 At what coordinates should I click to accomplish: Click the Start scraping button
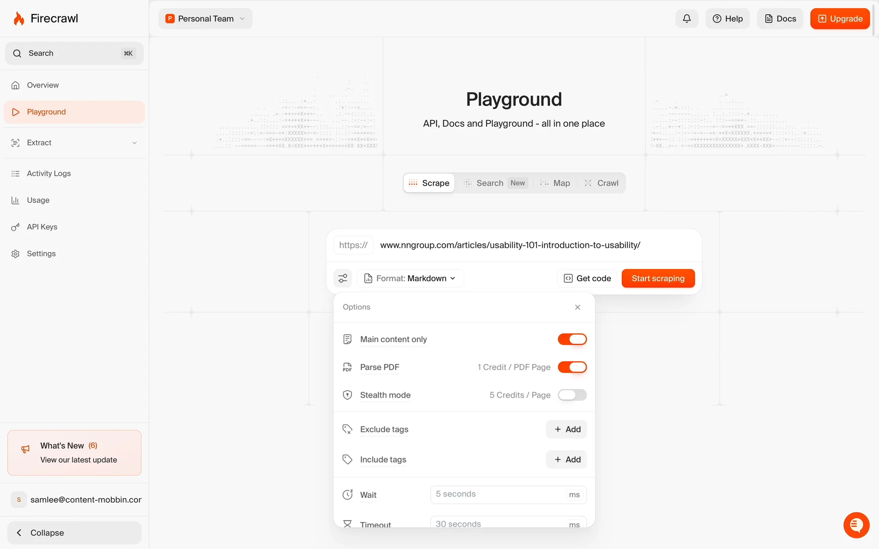click(658, 278)
